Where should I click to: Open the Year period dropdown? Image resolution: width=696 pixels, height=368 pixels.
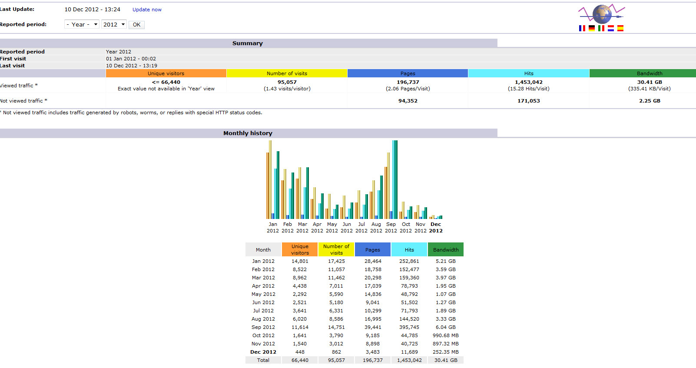tap(82, 24)
